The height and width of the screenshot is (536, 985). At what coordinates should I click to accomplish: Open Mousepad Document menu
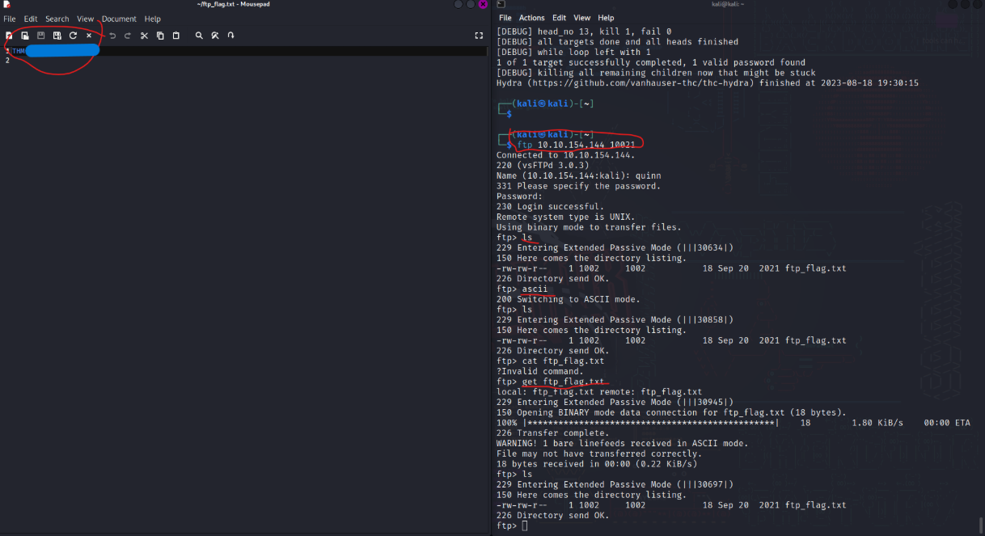(119, 19)
